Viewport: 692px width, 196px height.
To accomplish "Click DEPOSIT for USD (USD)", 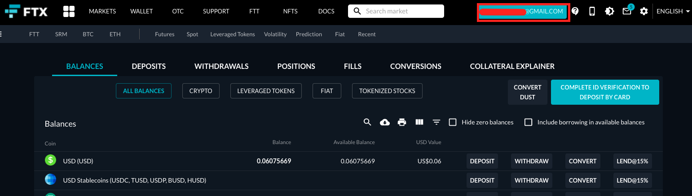I will click(482, 161).
